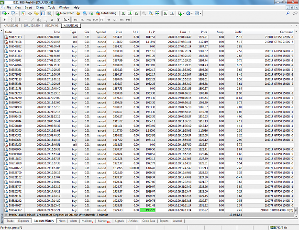Toggle the D1 timeframe button
The height and width of the screenshot is (230, 299).
115,20
